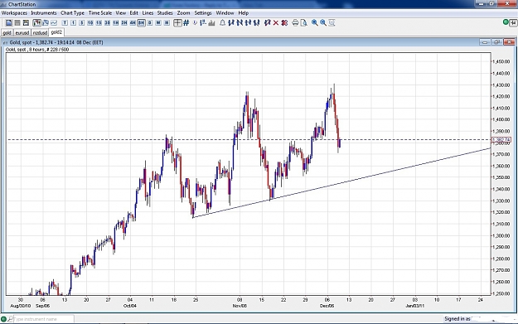Select the line chart type
The width and height of the screenshot is (518, 324).
(54, 23)
